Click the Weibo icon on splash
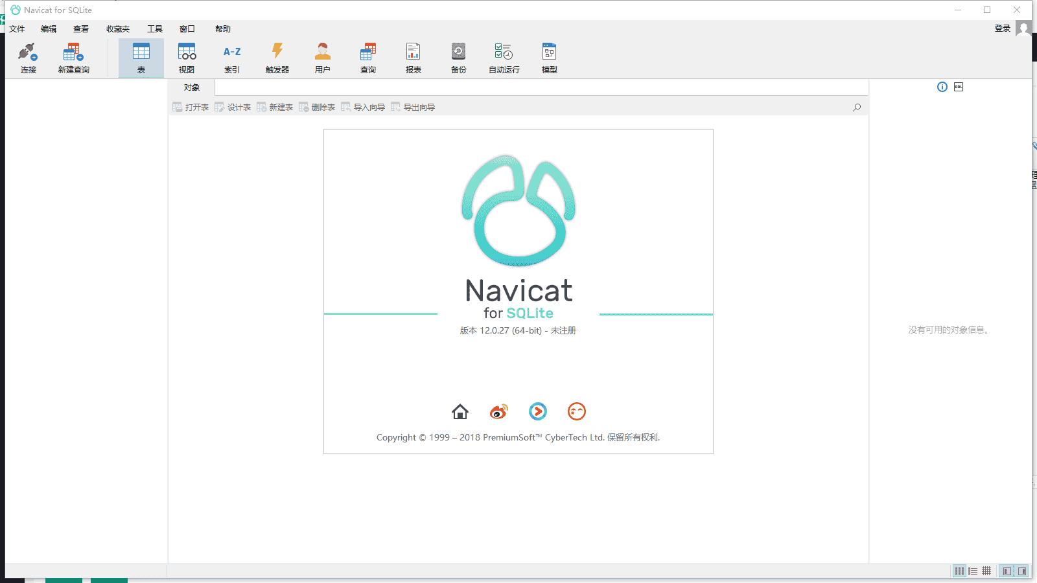 tap(498, 411)
